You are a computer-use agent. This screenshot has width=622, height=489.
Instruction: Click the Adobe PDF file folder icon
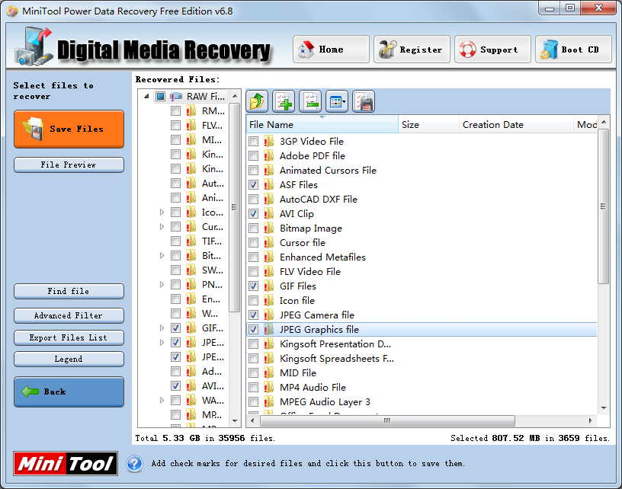click(269, 155)
